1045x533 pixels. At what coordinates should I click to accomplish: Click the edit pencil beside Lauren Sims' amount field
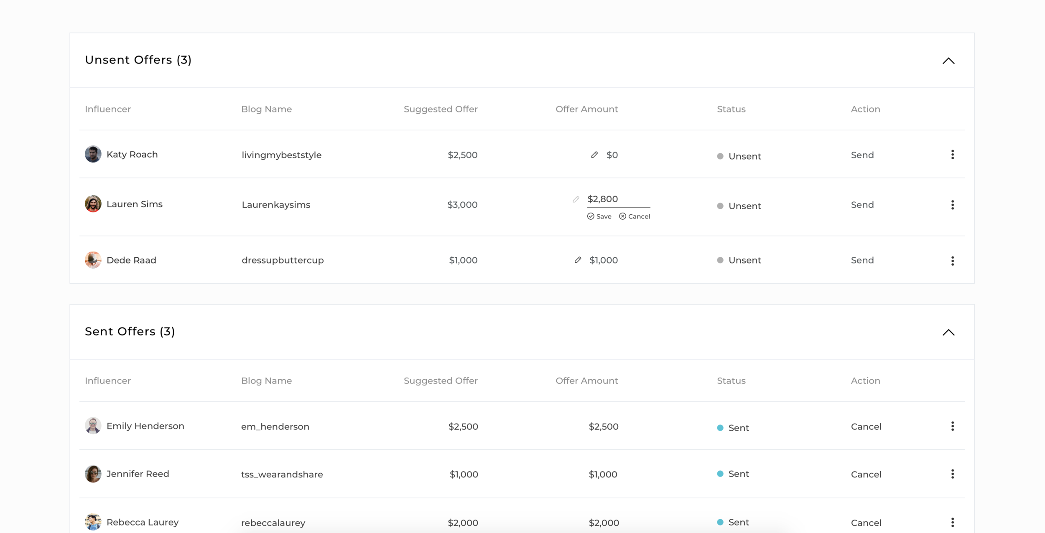pos(576,200)
